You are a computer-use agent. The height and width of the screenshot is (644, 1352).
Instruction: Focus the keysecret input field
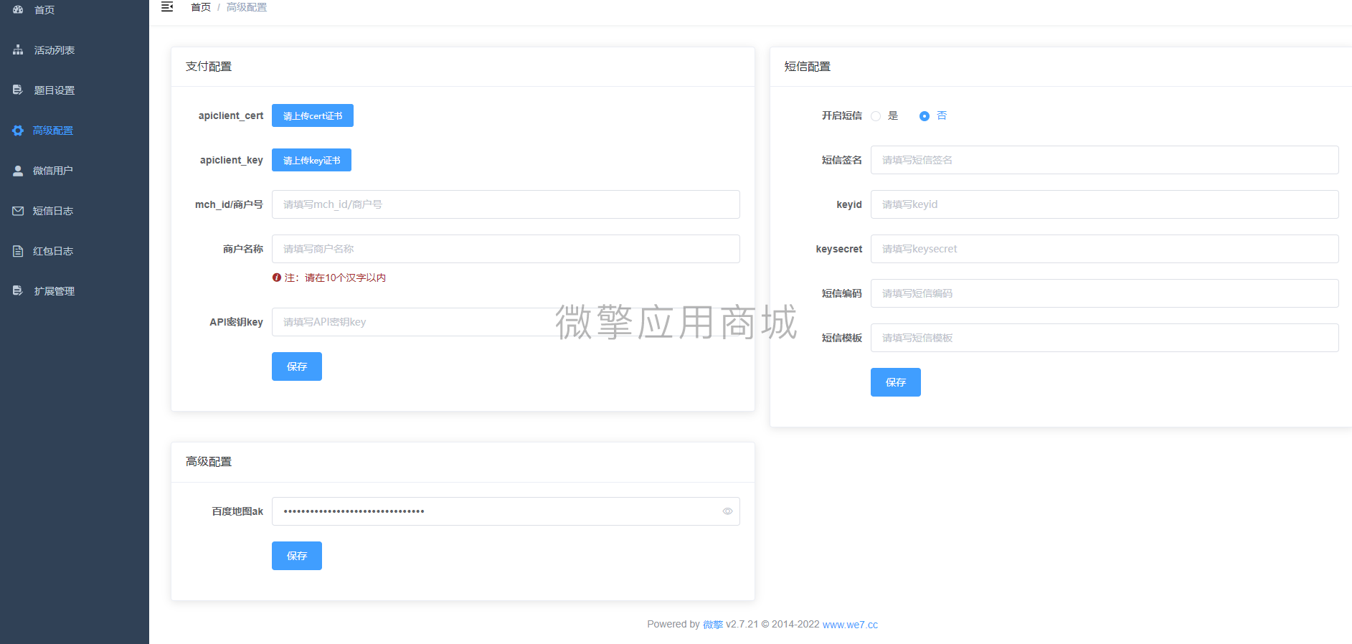(x=1105, y=249)
